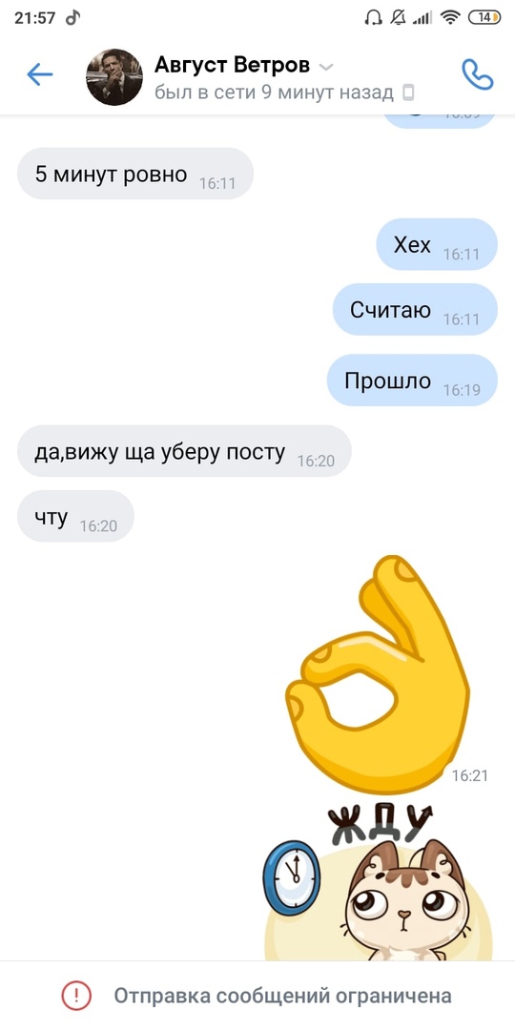Expand the dropdown chevron beside Август Ветров
The height and width of the screenshot is (1030, 515).
(326, 67)
